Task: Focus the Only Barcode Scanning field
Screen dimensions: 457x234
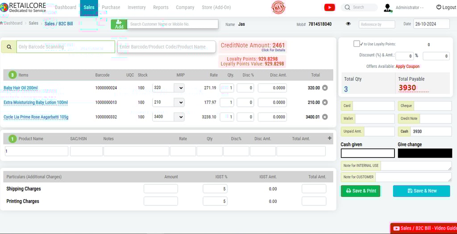Action: [x=66, y=47]
